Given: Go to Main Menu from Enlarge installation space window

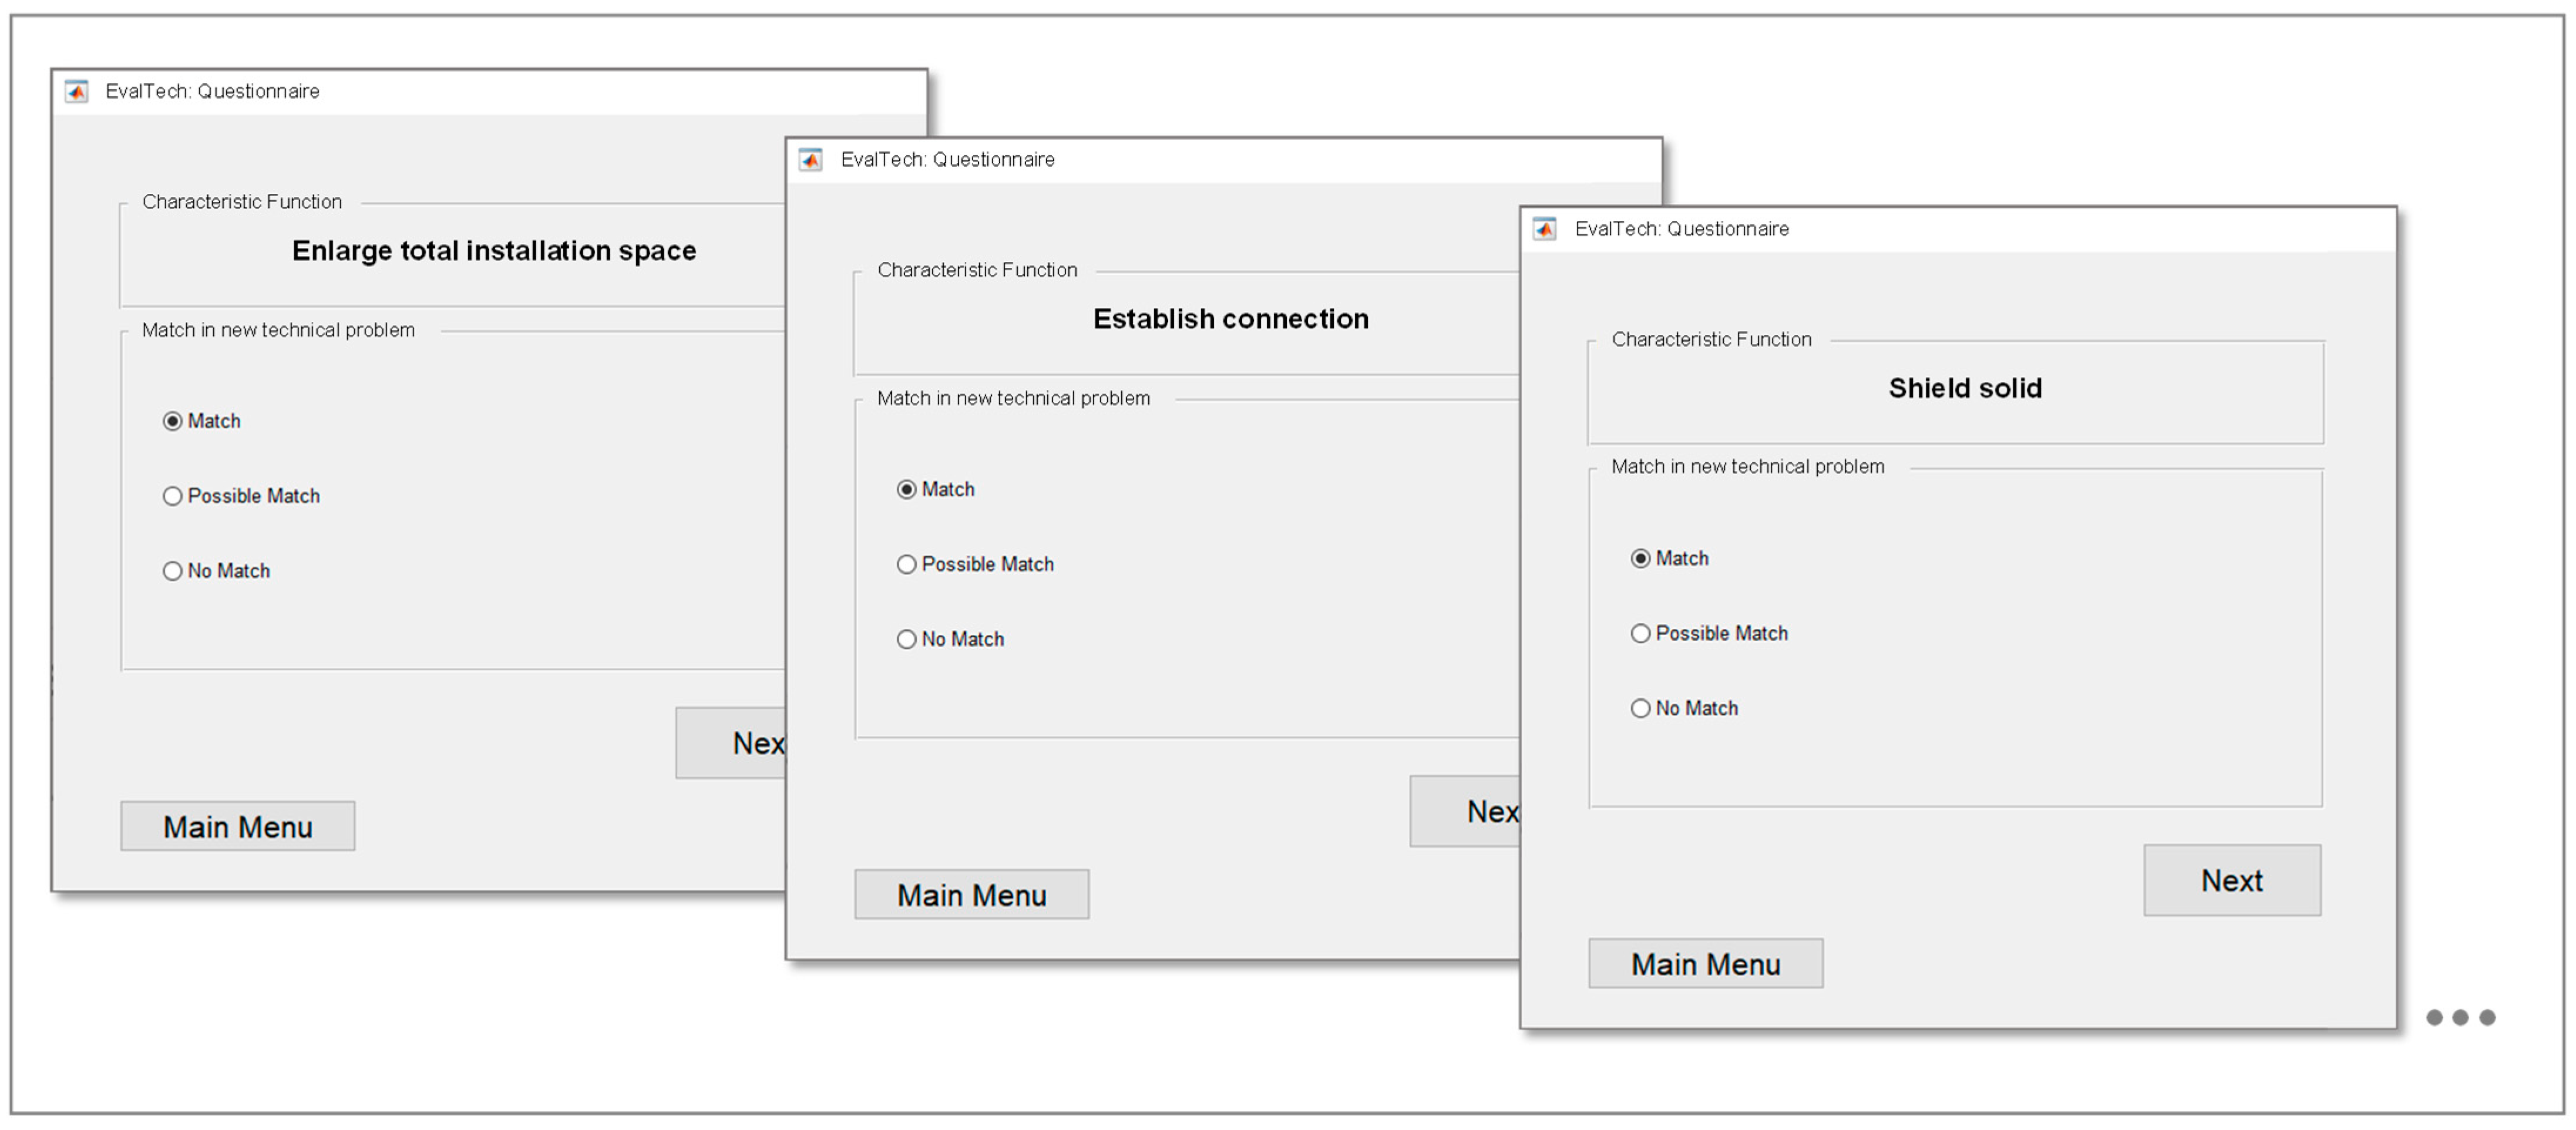Looking at the screenshot, I should click(238, 826).
